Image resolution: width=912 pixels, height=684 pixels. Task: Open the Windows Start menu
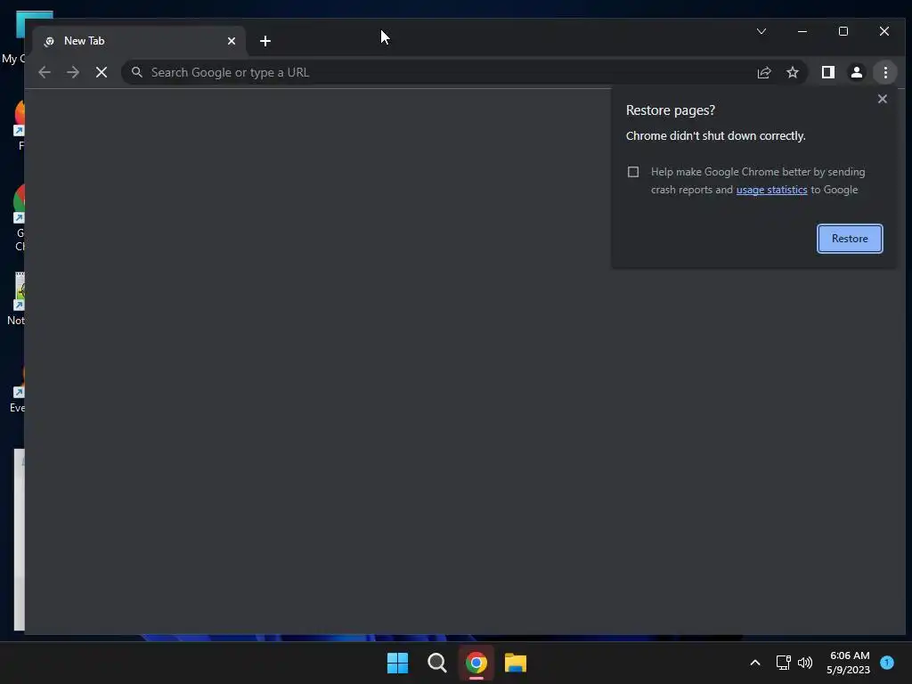tap(397, 663)
